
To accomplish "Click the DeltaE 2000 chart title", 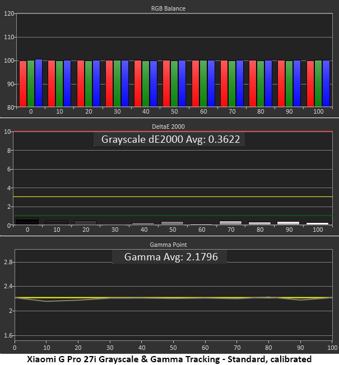I will tap(168, 127).
